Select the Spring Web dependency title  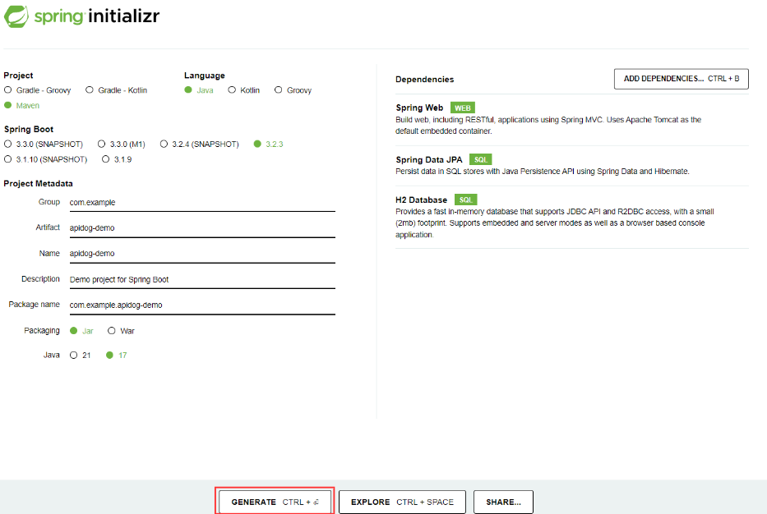[x=419, y=108]
